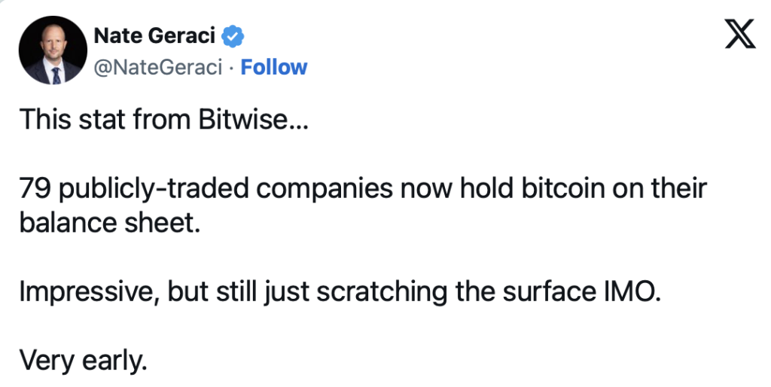The image size is (771, 387).
Task: Open the Nate Geraci display name
Action: pos(154,36)
